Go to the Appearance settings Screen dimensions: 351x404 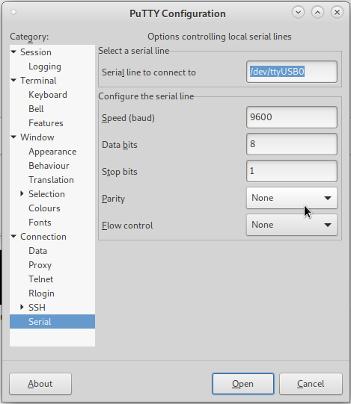tap(52, 152)
